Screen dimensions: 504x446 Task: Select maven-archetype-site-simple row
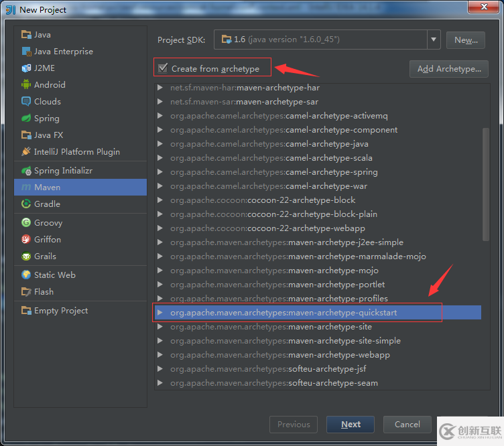click(x=318, y=341)
